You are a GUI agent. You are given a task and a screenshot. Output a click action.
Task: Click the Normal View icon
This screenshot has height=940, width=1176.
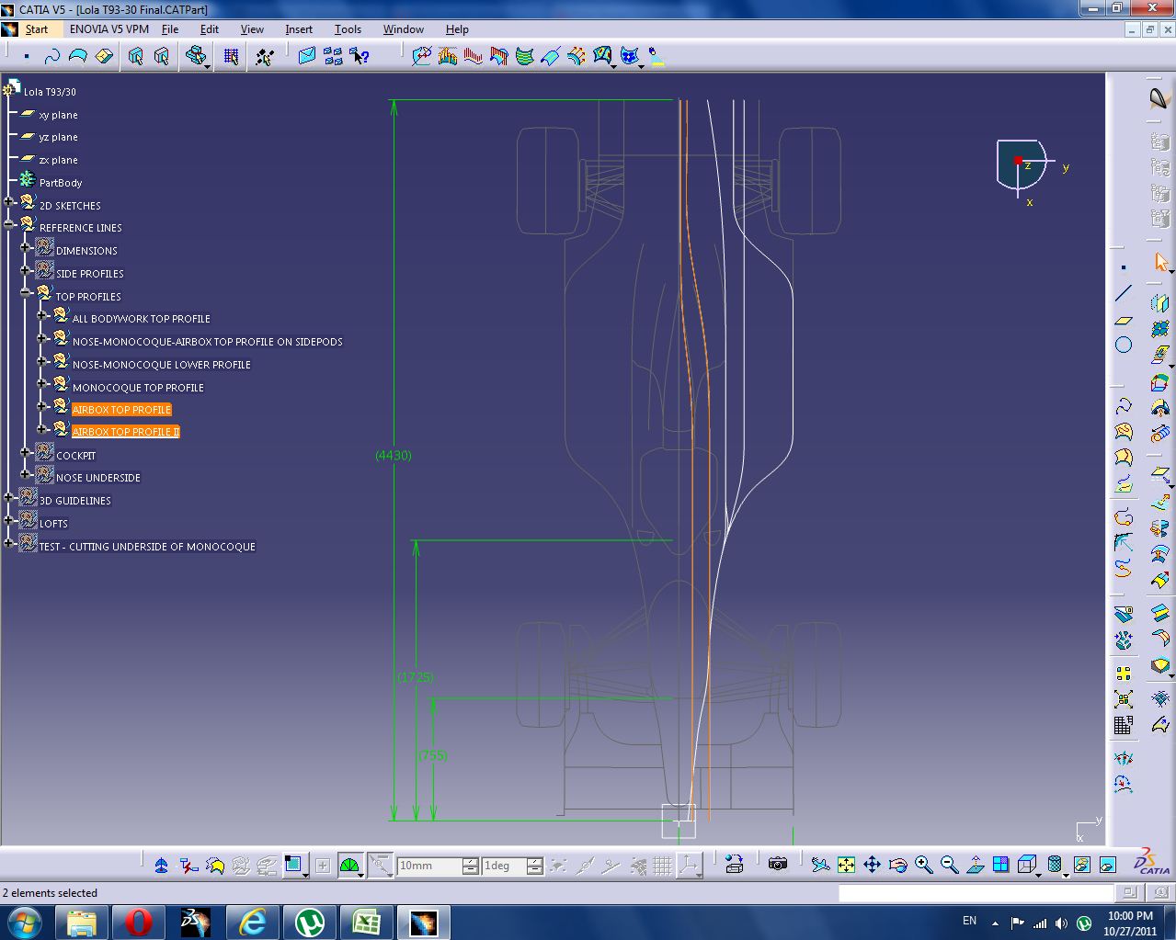(x=975, y=865)
